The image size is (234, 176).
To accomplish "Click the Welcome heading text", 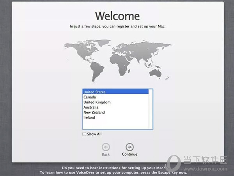I will (x=117, y=16).
